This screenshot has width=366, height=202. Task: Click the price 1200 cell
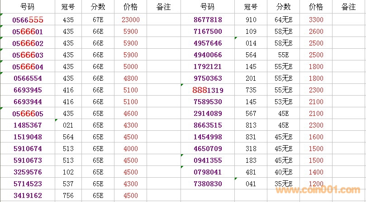pos(316,184)
